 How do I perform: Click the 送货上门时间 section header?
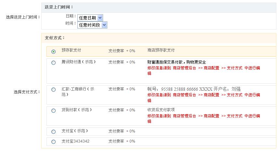[x=59, y=7]
